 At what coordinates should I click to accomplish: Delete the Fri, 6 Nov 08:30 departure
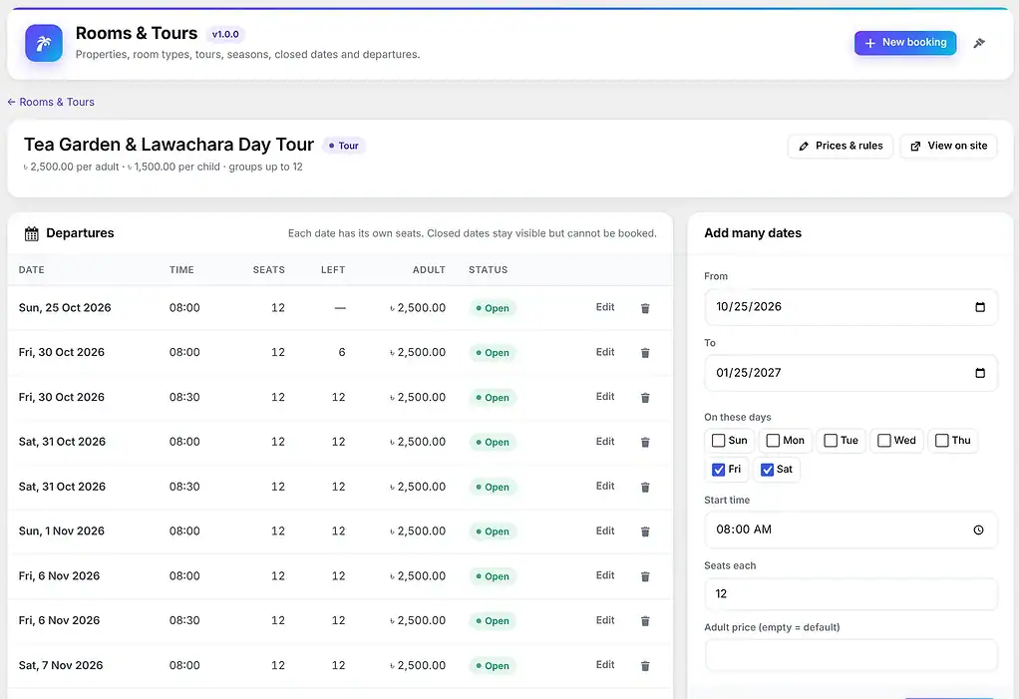tap(645, 621)
